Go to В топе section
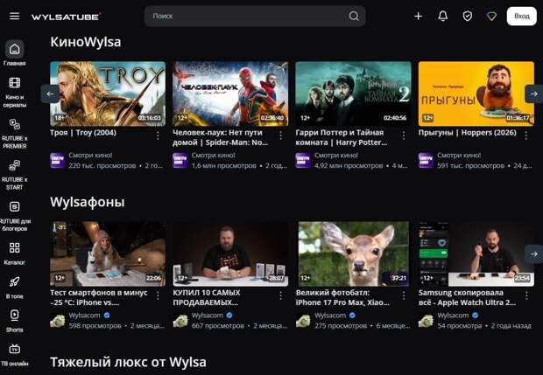The width and height of the screenshot is (543, 375). point(15,287)
